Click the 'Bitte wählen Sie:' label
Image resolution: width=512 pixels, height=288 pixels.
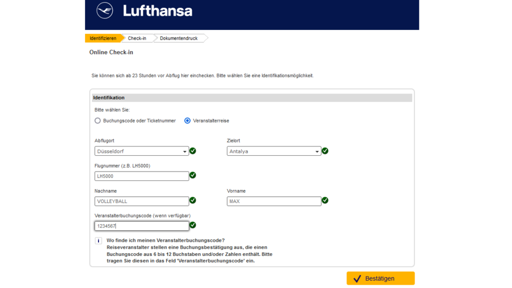coord(112,110)
